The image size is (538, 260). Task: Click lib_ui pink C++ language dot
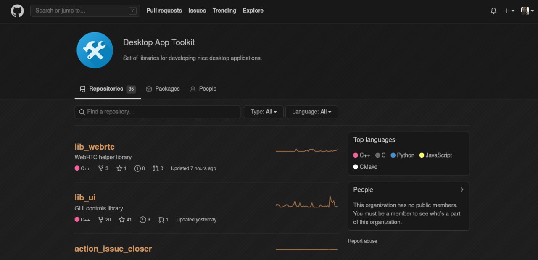pyautogui.click(x=77, y=220)
